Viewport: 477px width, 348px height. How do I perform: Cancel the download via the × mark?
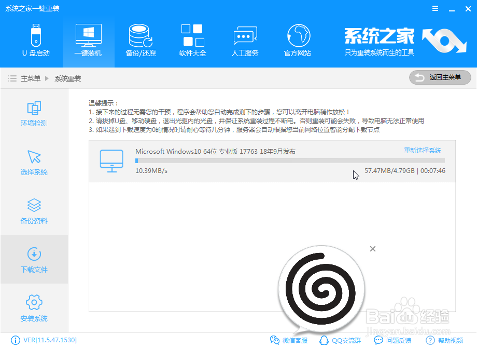pos(373,249)
